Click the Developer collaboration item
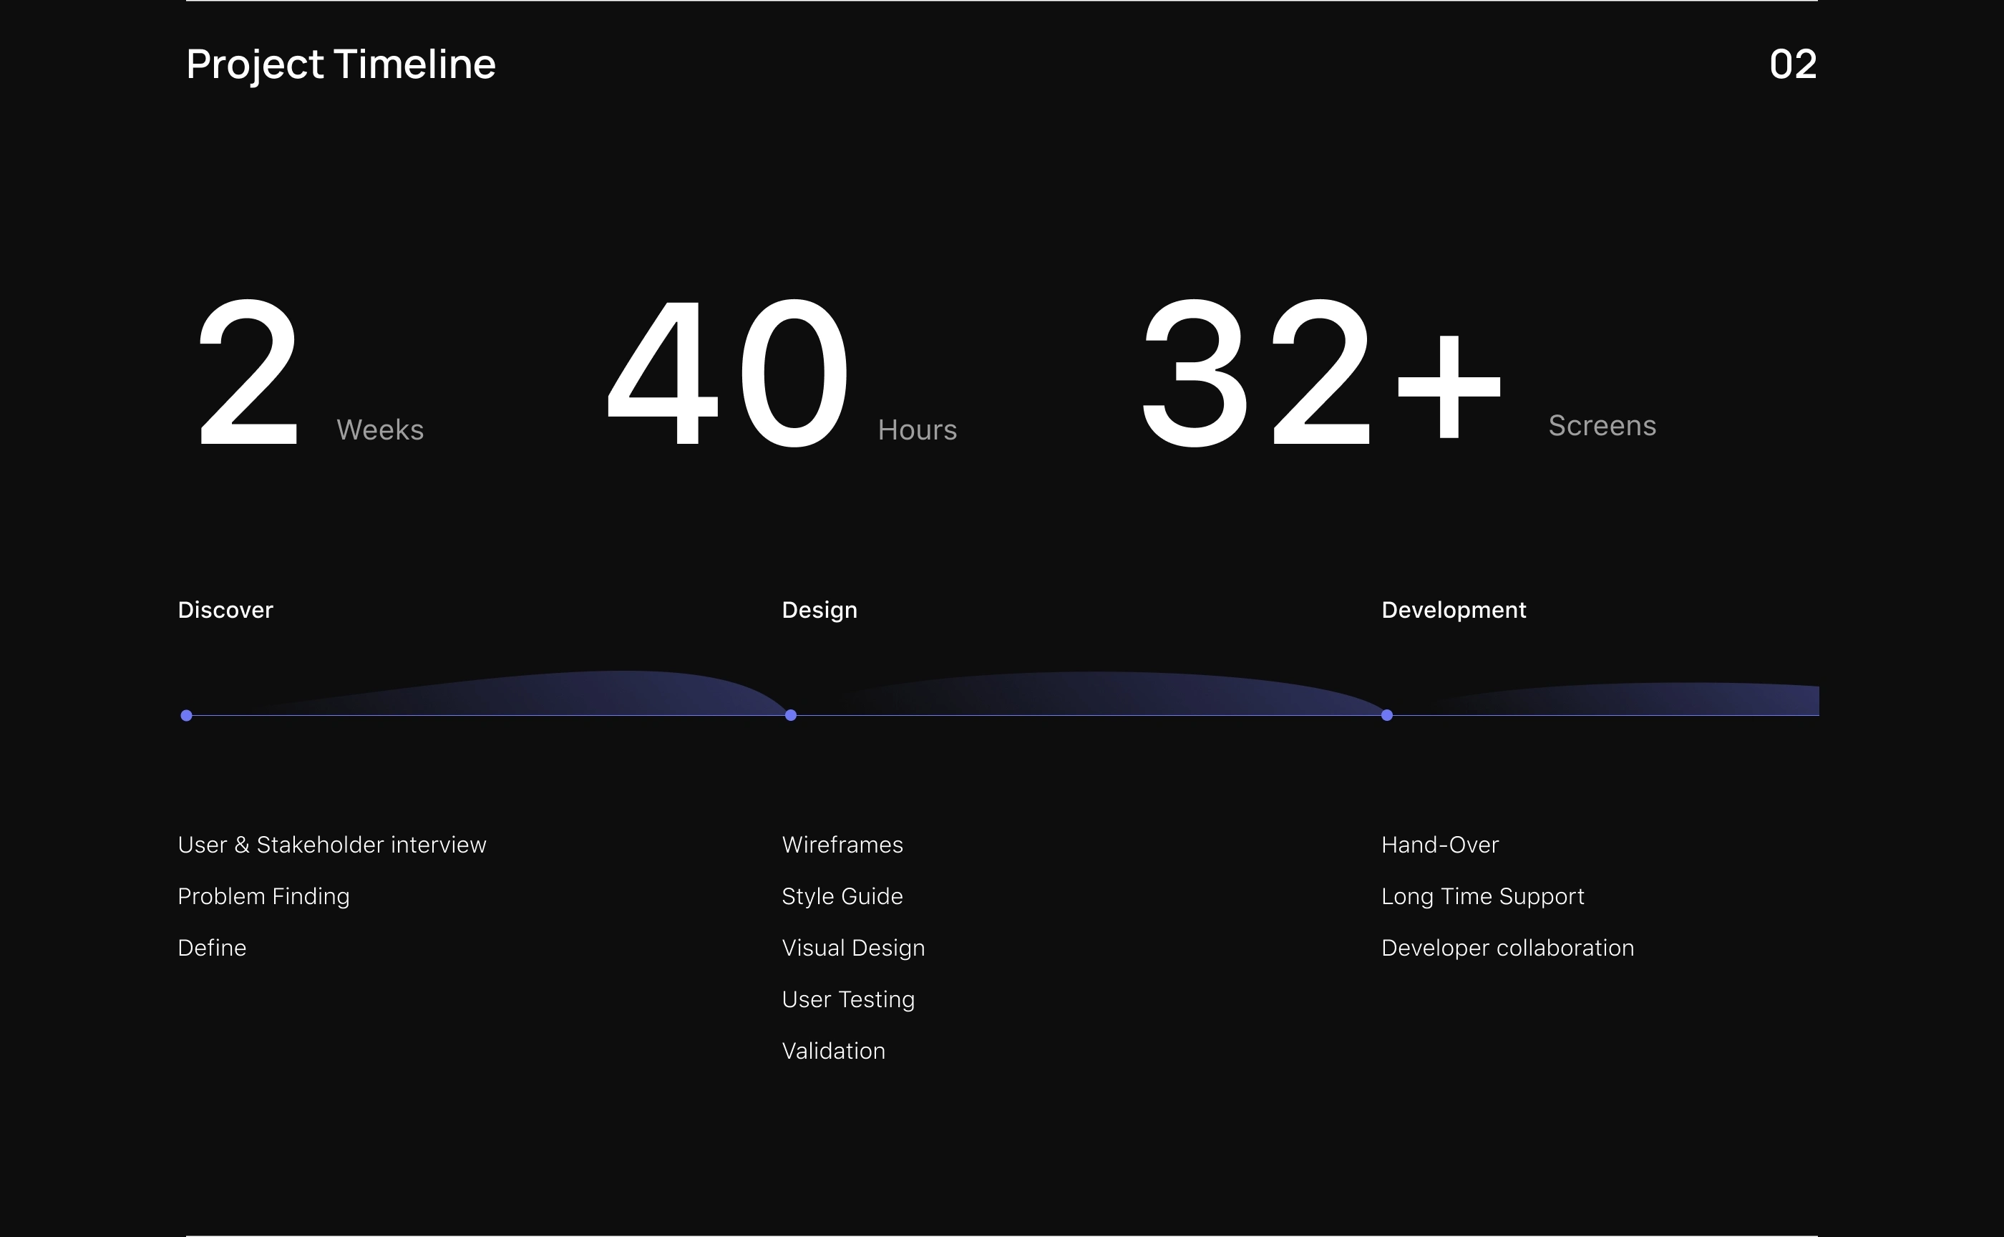 1507,947
